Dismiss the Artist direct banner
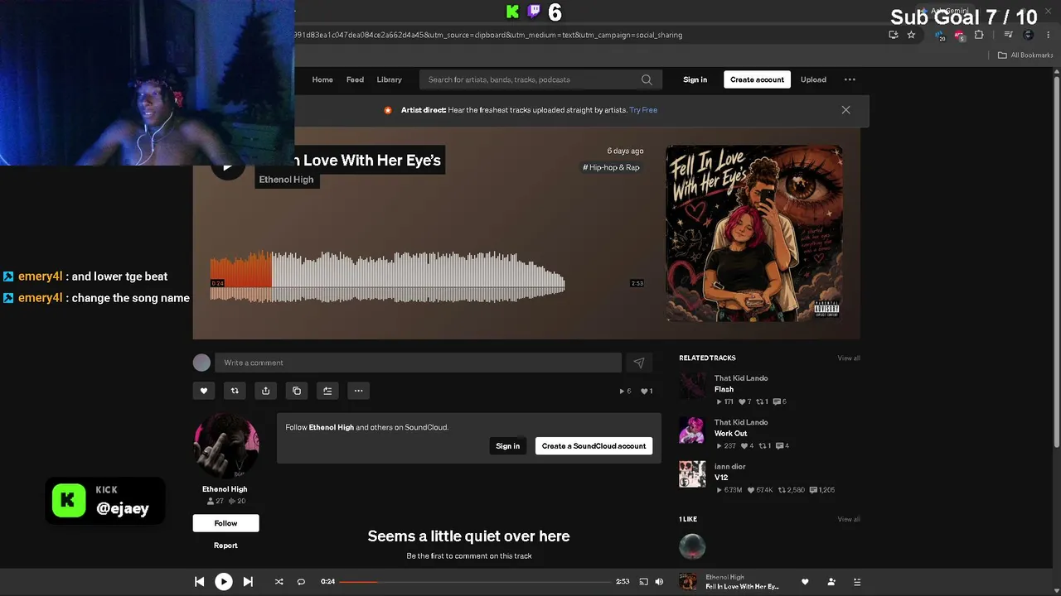The width and height of the screenshot is (1061, 596). point(845,110)
